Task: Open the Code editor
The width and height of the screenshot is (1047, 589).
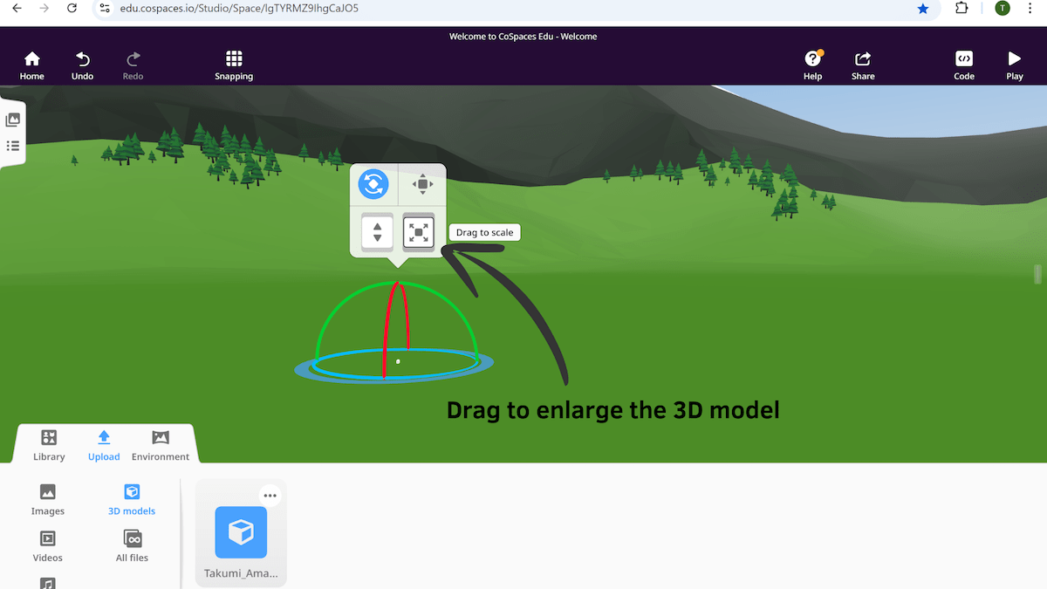Action: point(963,63)
